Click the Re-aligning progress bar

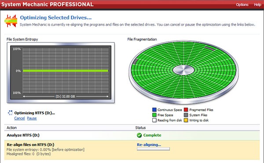coord(153,149)
